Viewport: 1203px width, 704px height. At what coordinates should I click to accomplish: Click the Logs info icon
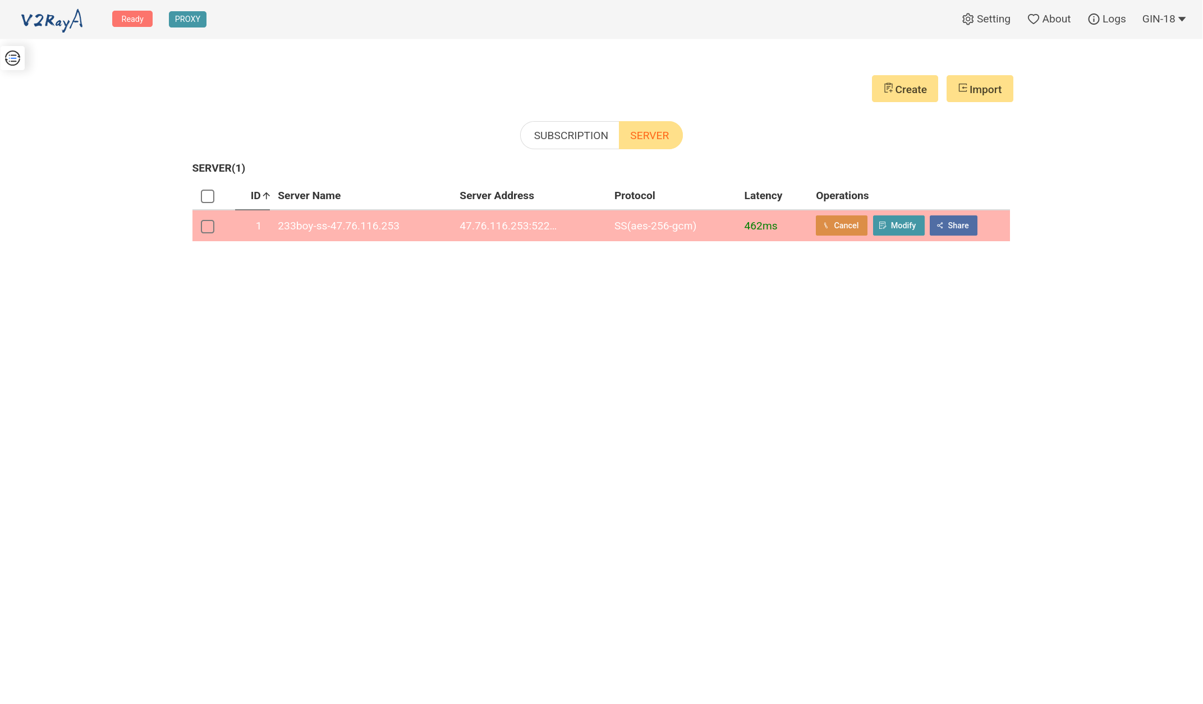(1093, 19)
